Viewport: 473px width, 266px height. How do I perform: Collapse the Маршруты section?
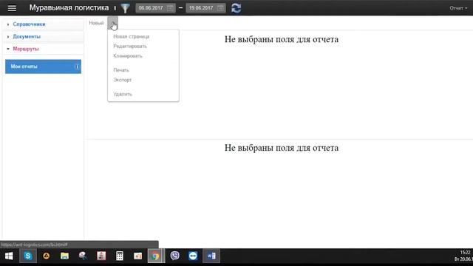pos(26,49)
